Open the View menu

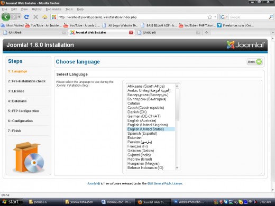(x=24, y=9)
